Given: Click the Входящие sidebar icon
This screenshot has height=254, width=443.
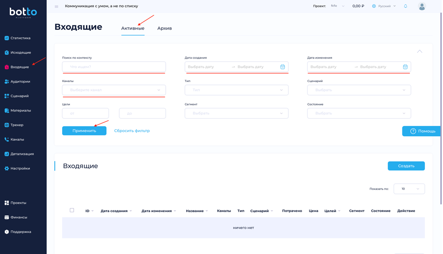Looking at the screenshot, I should (7, 67).
